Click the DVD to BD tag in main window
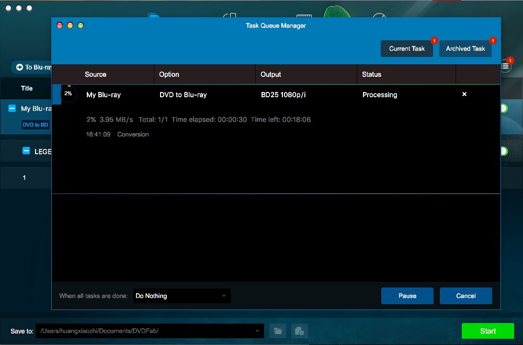The height and width of the screenshot is (345, 523). pyautogui.click(x=36, y=124)
